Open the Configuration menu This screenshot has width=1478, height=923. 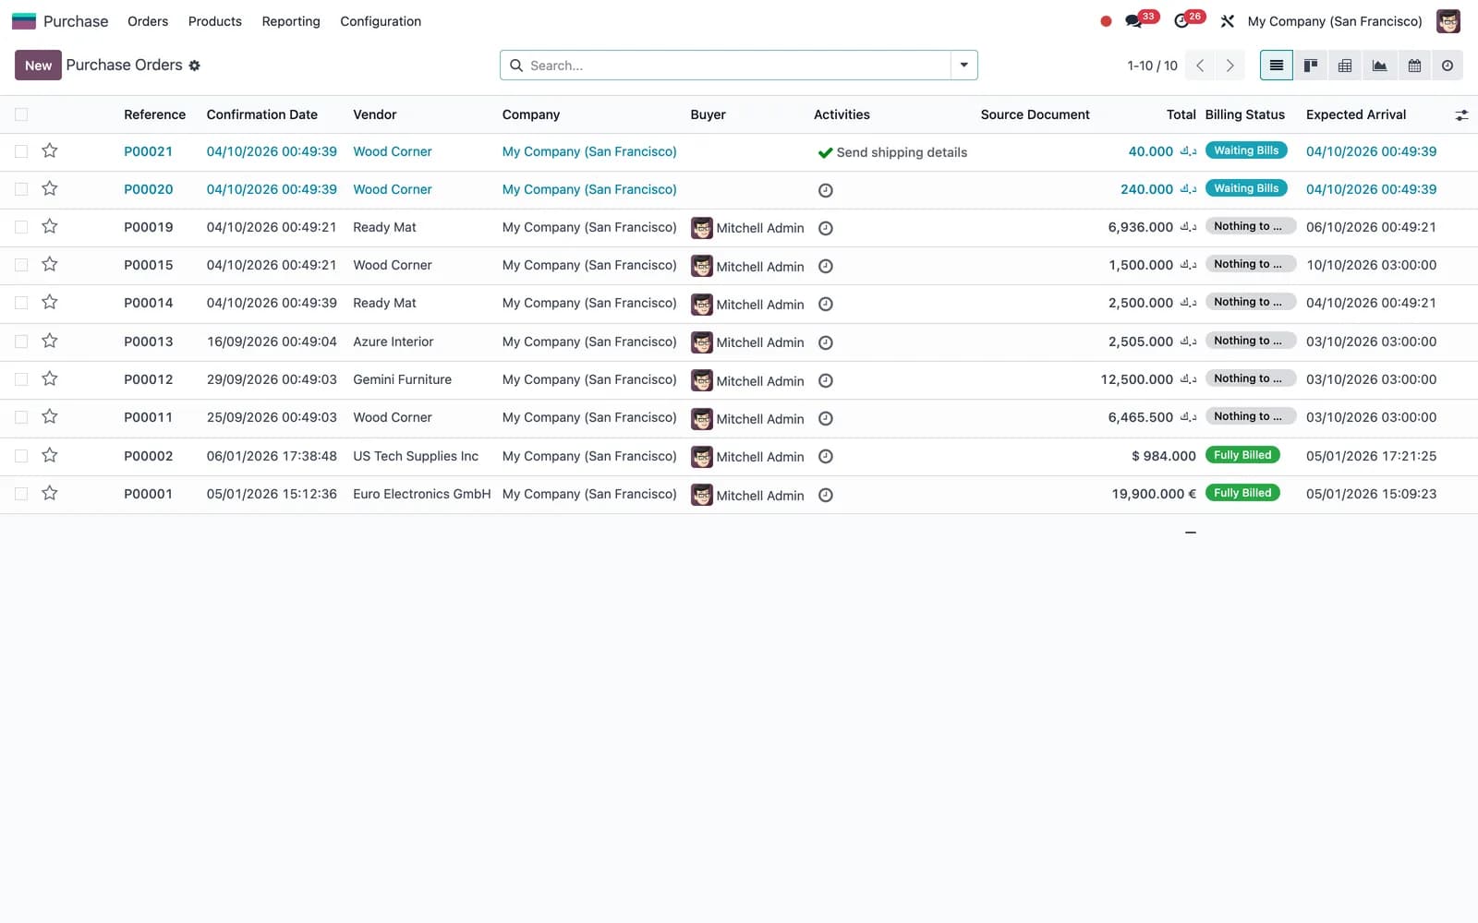click(381, 21)
